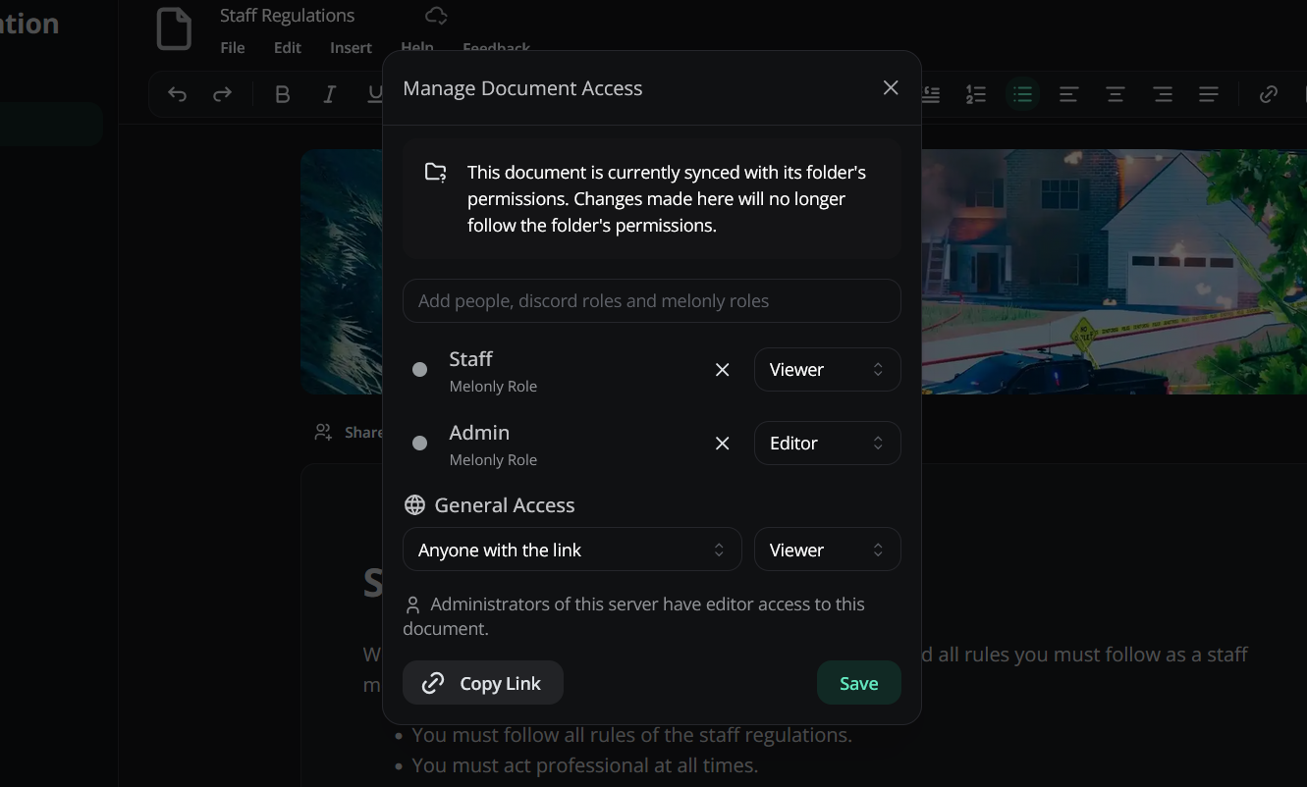1307x787 pixels.
Task: Apply center text alignment
Action: 1115,93
